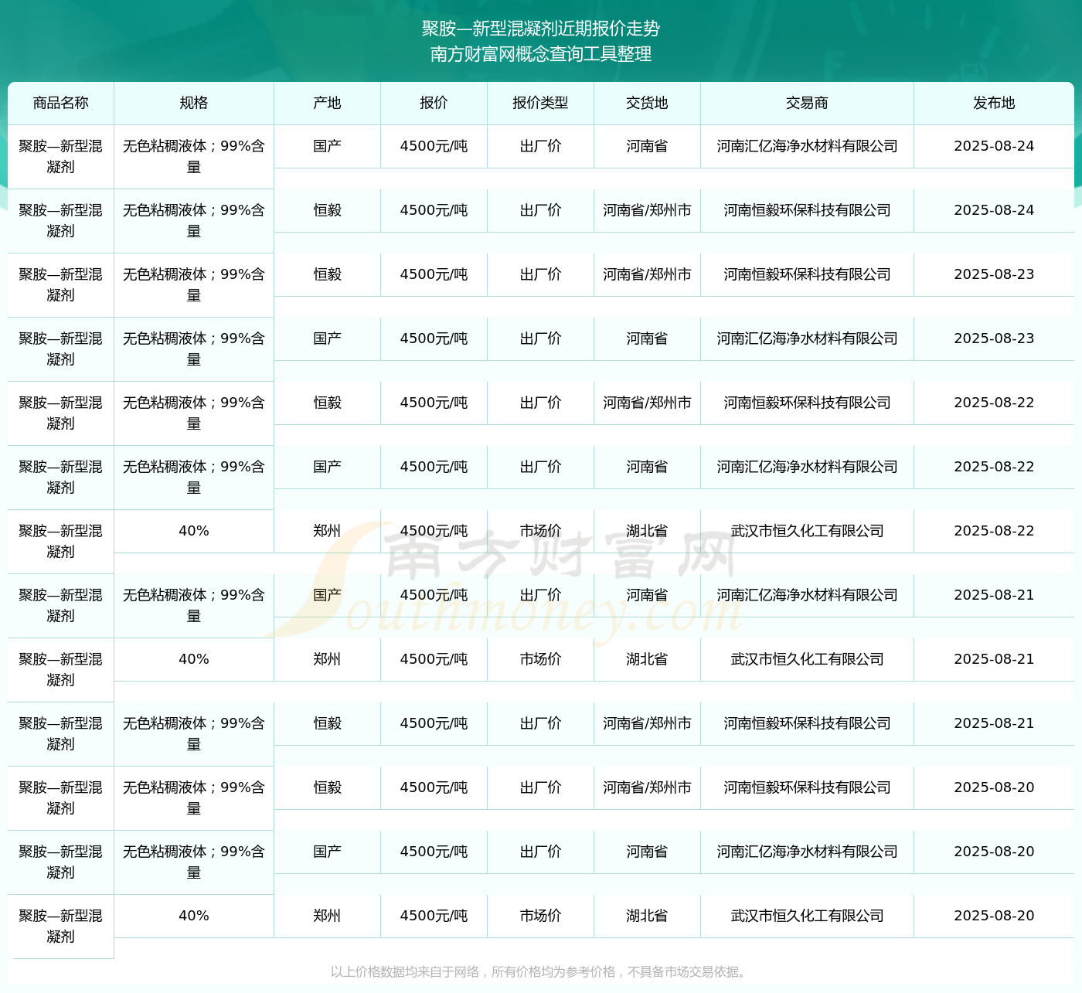Click 国产 origin in the first 2025-08-24 row
Image resolution: width=1082 pixels, height=993 pixels.
[327, 146]
